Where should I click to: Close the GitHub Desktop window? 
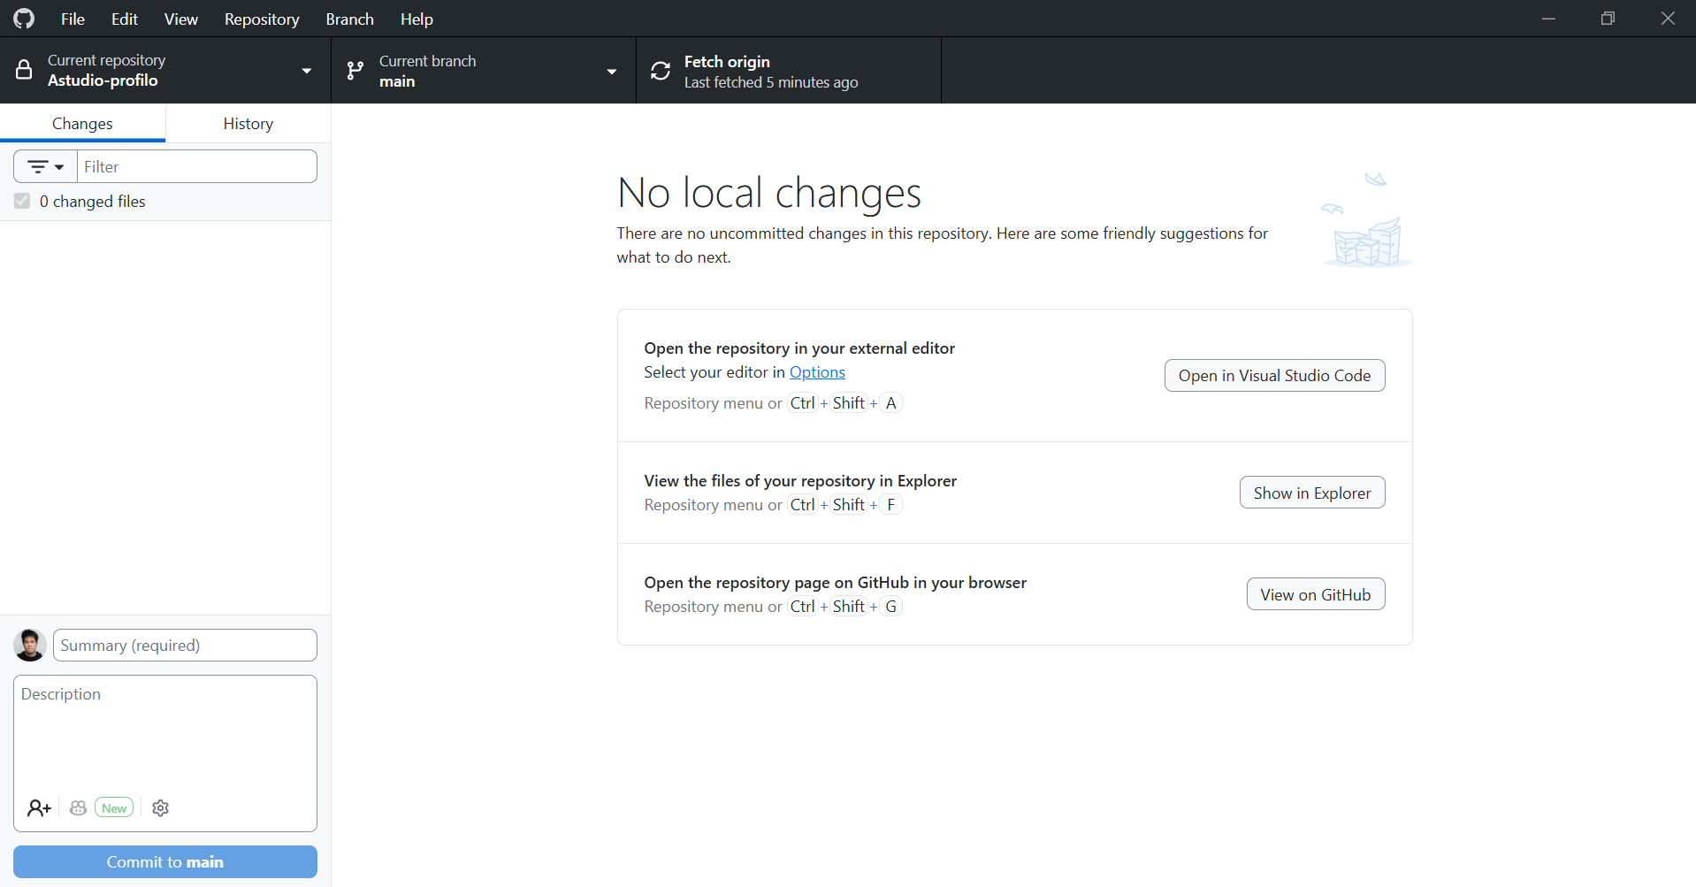(x=1667, y=19)
